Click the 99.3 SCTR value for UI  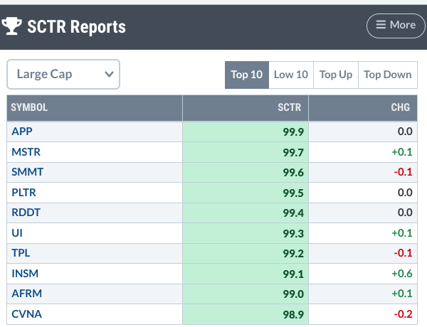click(293, 234)
